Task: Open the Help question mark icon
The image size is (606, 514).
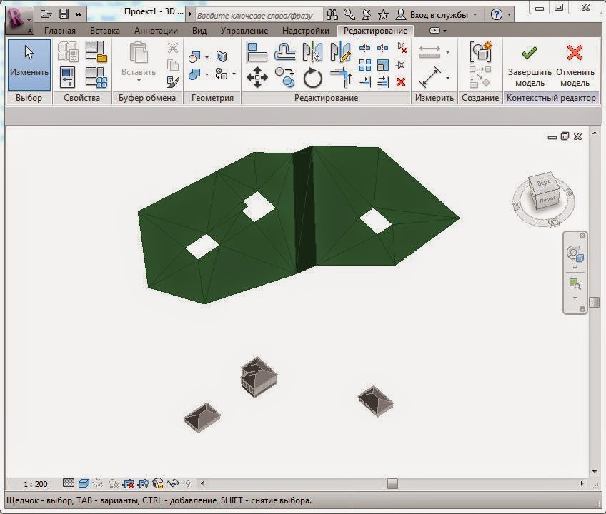Action: [x=496, y=15]
